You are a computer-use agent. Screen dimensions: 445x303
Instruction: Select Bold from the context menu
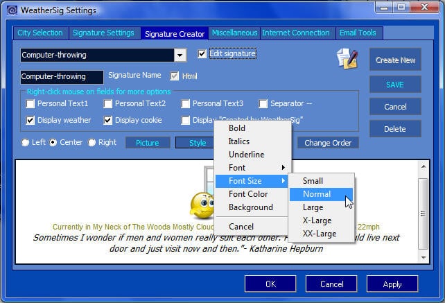237,128
